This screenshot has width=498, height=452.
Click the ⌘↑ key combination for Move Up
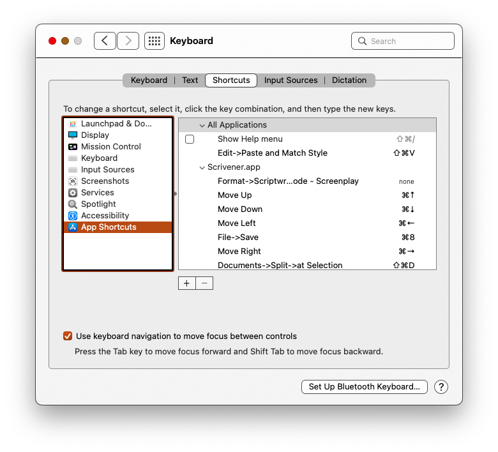408,195
